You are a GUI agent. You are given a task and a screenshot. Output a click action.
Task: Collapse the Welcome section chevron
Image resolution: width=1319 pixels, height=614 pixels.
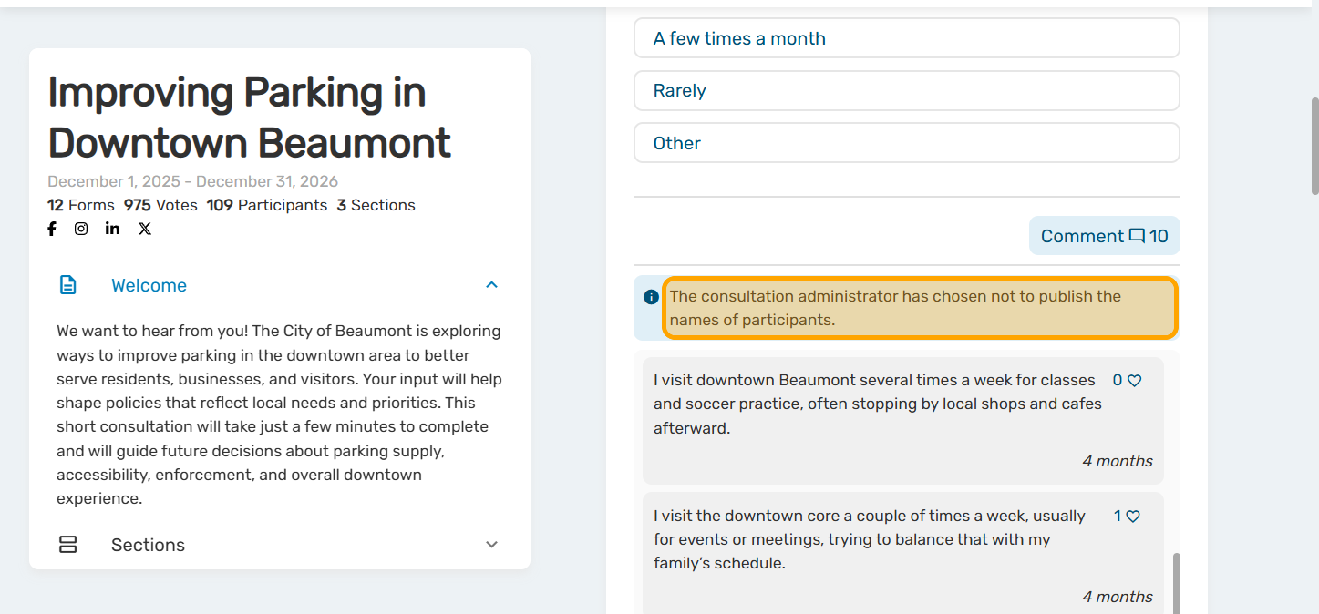coord(492,285)
